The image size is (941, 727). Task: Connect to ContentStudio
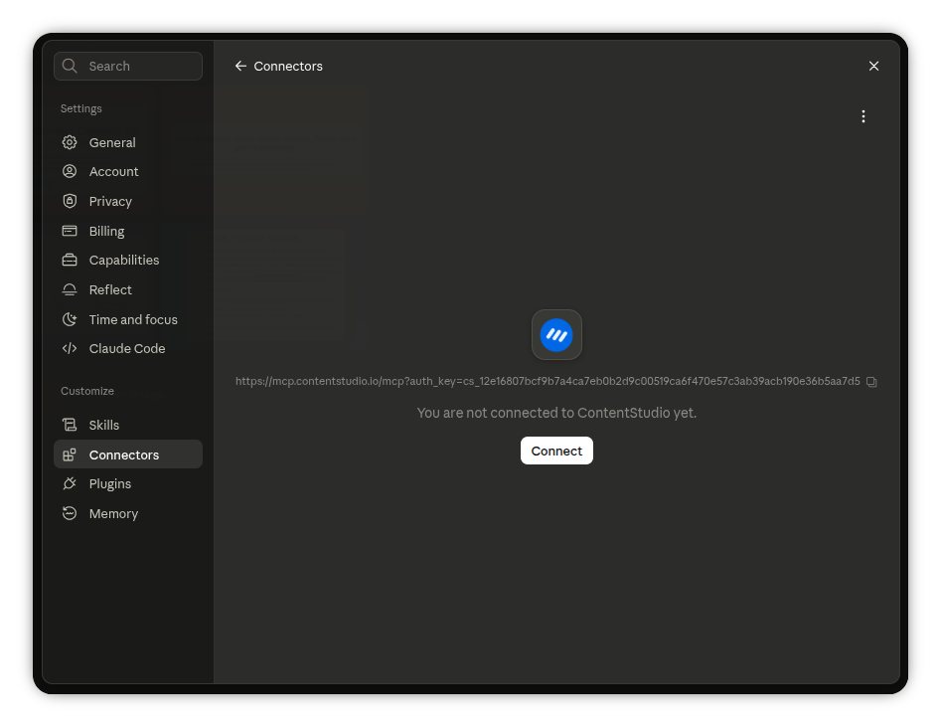556,451
